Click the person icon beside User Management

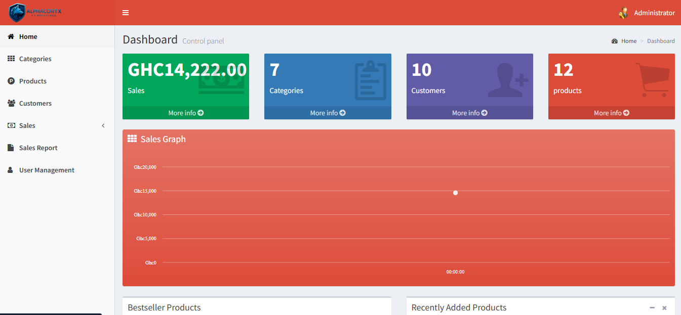pyautogui.click(x=10, y=170)
